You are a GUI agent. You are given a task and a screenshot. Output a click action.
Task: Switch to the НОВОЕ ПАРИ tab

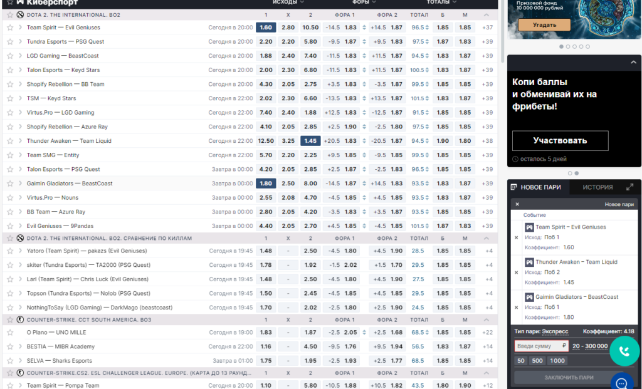point(540,187)
